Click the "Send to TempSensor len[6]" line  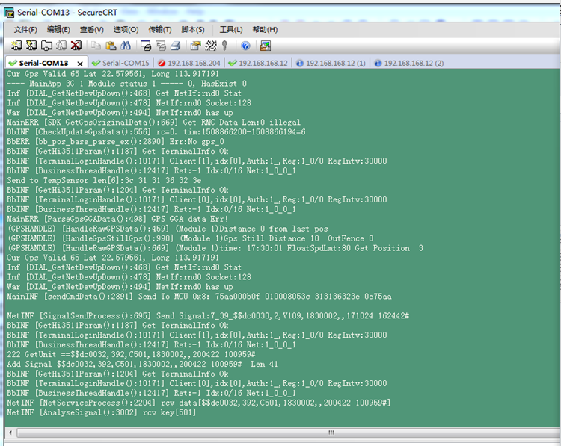pyautogui.click(x=104, y=181)
